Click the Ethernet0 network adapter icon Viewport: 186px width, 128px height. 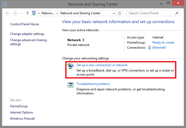click(150, 48)
